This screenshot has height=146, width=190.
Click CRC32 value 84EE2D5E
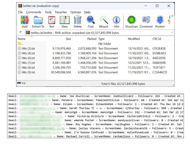(x=159, y=58)
